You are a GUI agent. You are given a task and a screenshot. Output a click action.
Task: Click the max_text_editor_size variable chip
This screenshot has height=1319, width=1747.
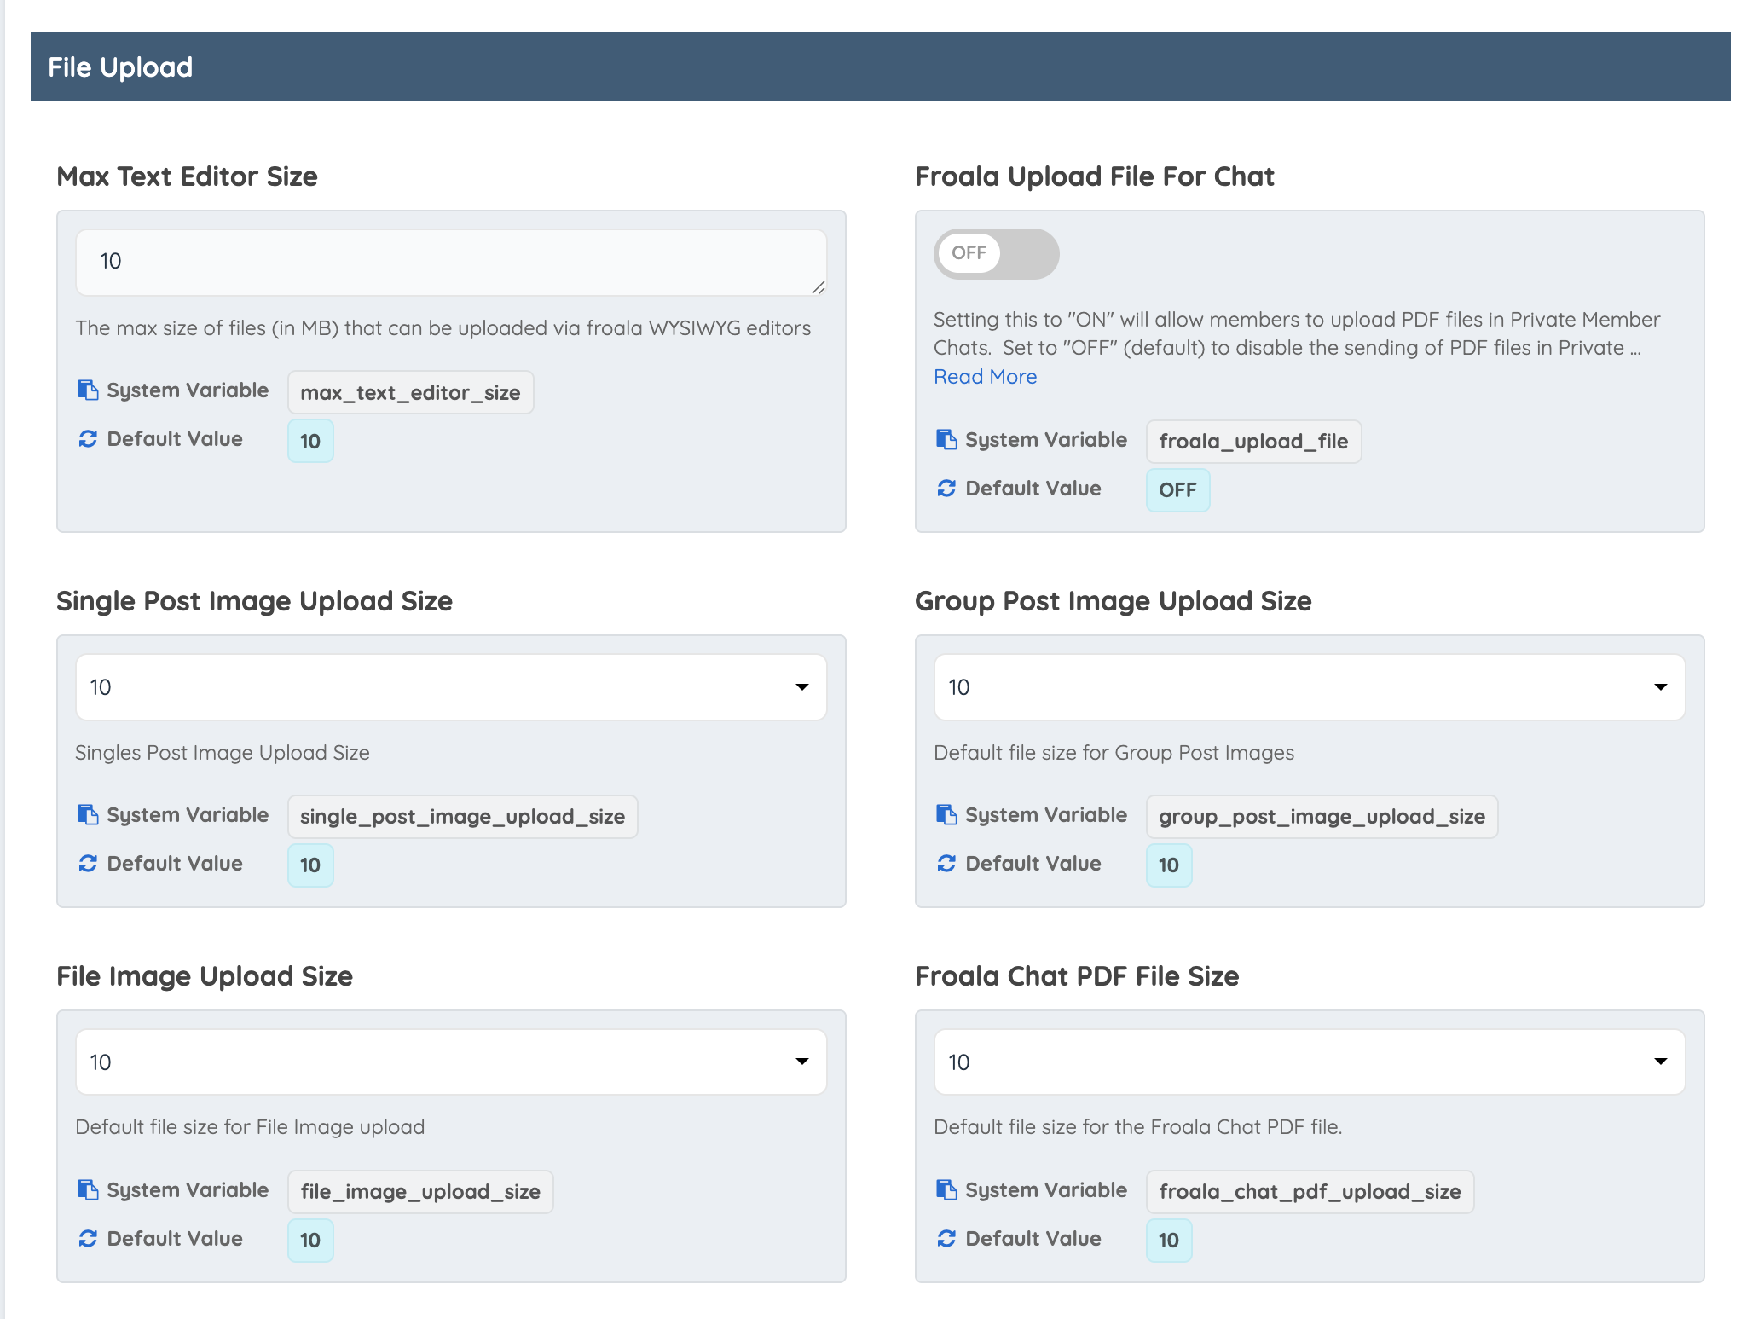pyautogui.click(x=410, y=392)
